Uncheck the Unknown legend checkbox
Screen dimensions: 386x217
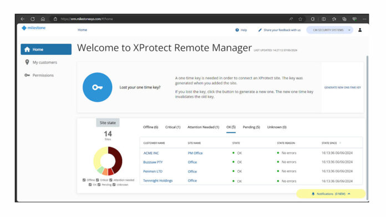tap(114, 185)
